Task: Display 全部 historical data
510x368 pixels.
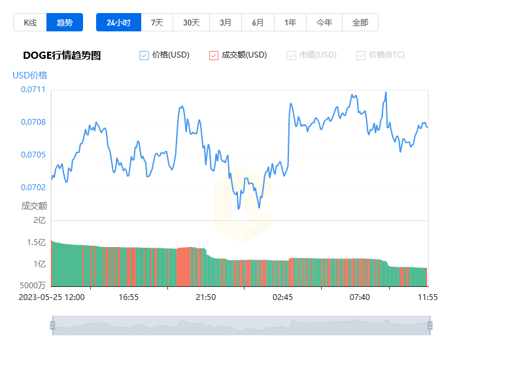Action: pos(360,22)
